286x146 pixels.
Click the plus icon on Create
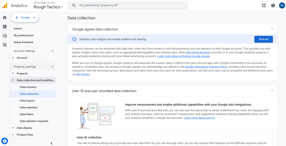point(16,18)
